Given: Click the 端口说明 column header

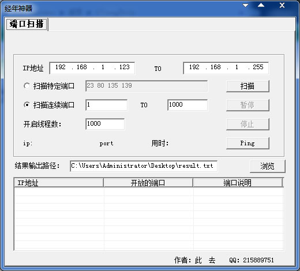Looking at the screenshot, I should [x=238, y=183].
